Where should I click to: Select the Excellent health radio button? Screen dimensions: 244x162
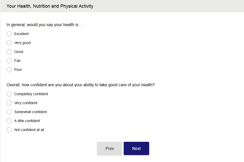coord(9,34)
